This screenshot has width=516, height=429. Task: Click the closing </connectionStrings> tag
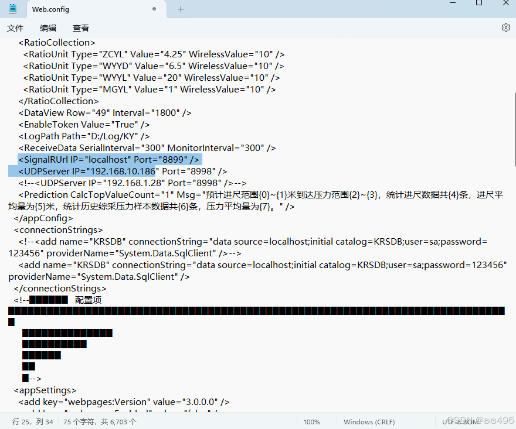pos(60,289)
